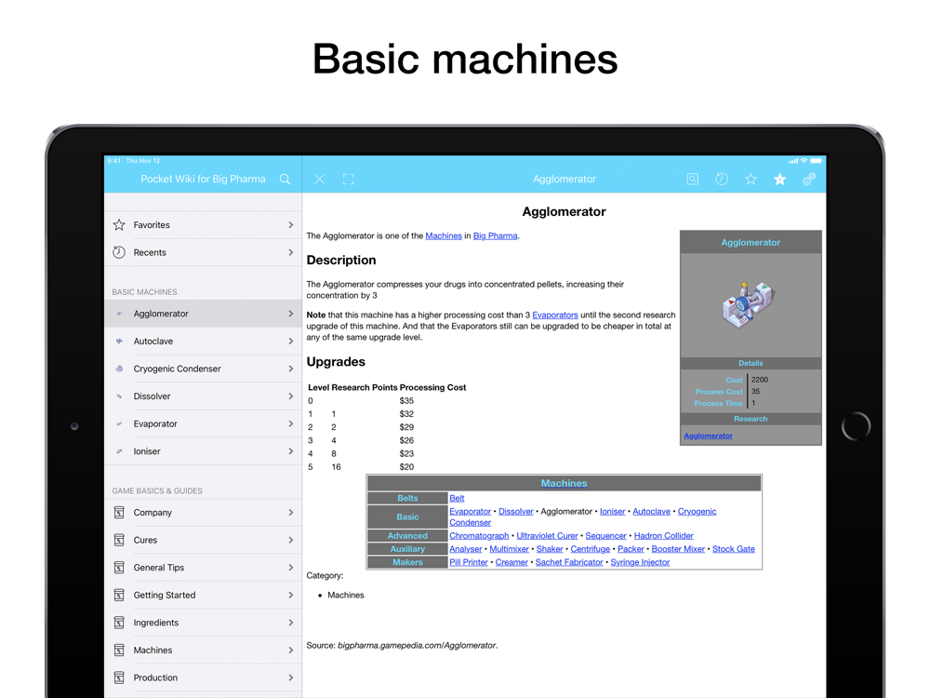Tap chevron on Company row
Viewport: 930px width, 698px height.
(290, 512)
